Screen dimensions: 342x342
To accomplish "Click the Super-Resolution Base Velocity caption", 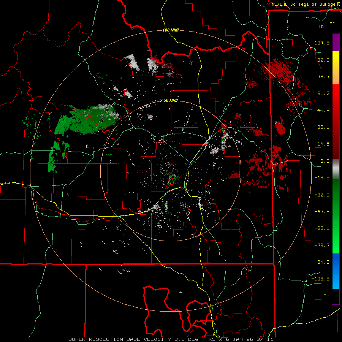I will point(171,339).
